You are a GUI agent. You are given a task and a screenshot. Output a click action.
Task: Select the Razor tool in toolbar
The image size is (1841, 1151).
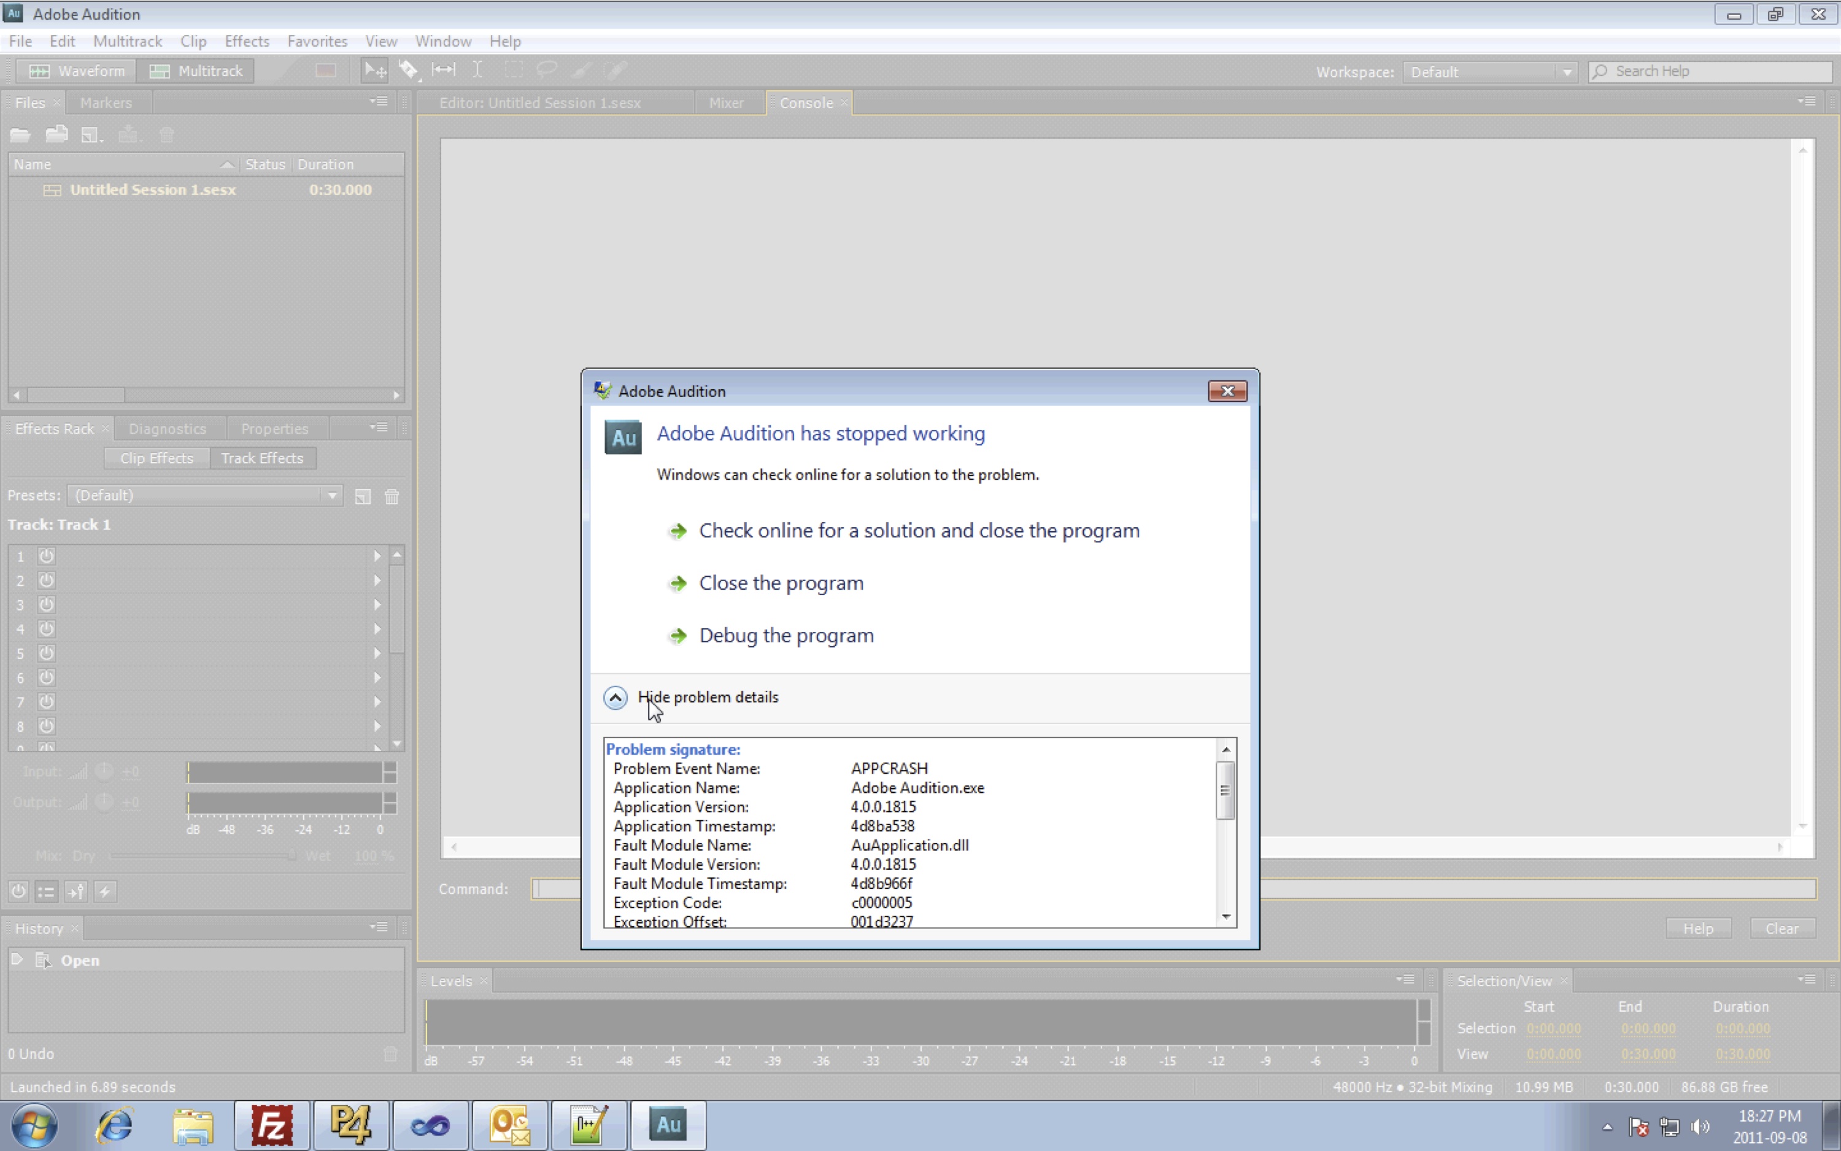coord(409,71)
